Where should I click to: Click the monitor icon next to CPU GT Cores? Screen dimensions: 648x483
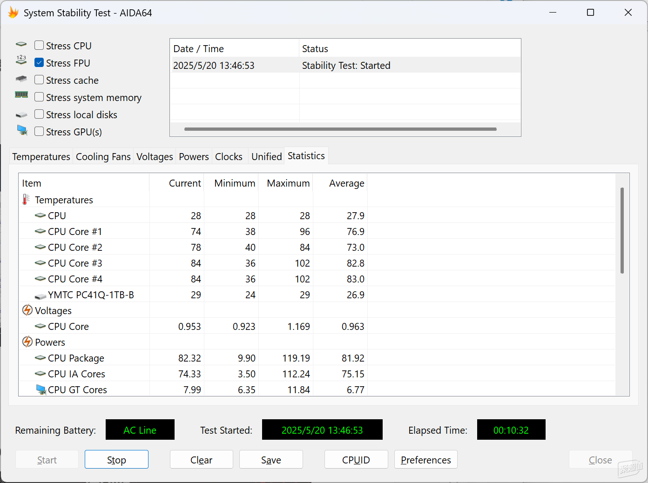pyautogui.click(x=41, y=389)
